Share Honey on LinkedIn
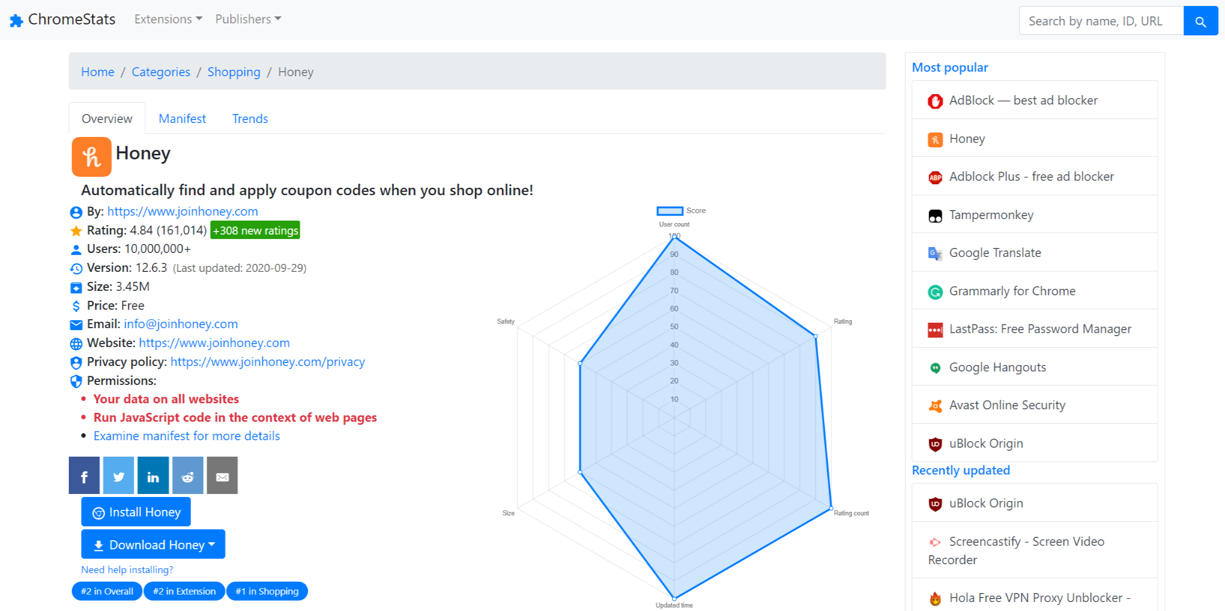The image size is (1225, 611). (x=153, y=475)
